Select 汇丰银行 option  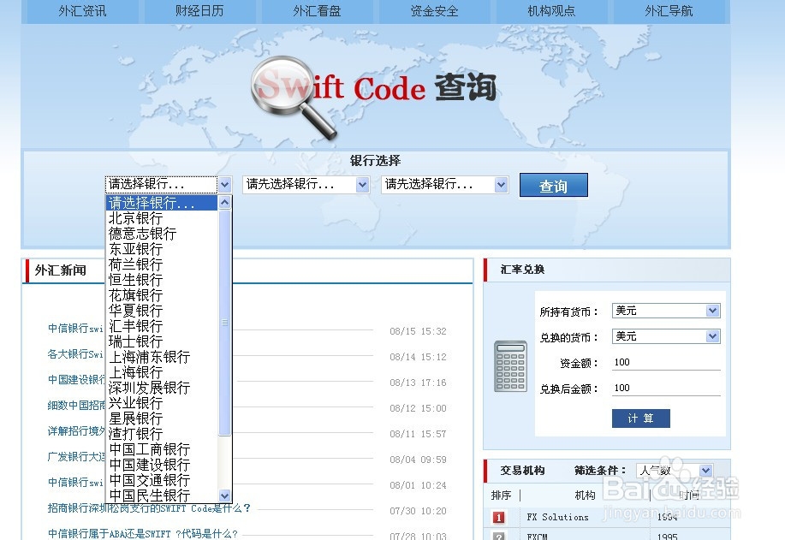pyautogui.click(x=162, y=326)
